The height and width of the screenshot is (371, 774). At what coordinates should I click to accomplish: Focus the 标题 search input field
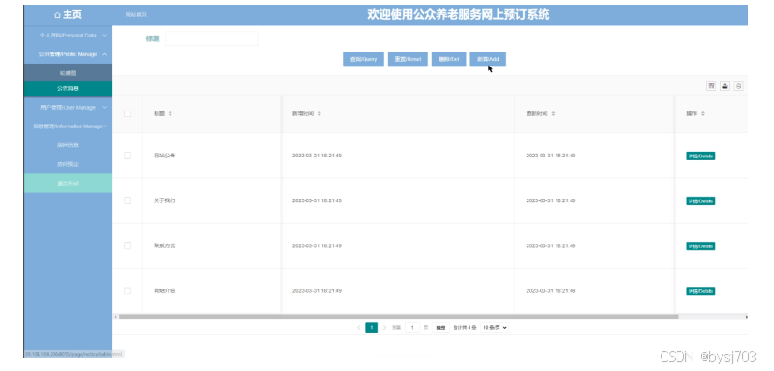211,38
